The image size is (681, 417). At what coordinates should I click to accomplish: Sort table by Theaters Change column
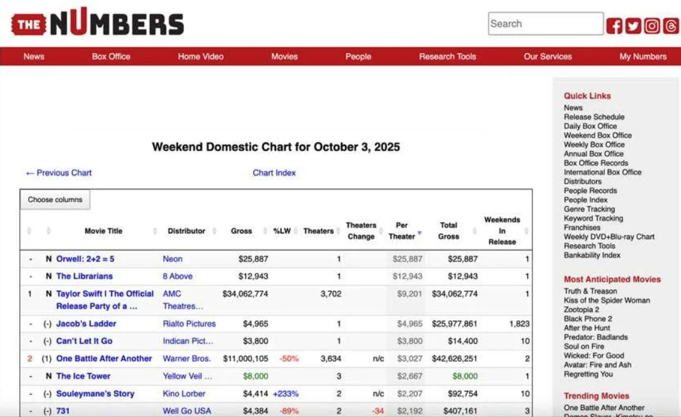[x=361, y=231]
